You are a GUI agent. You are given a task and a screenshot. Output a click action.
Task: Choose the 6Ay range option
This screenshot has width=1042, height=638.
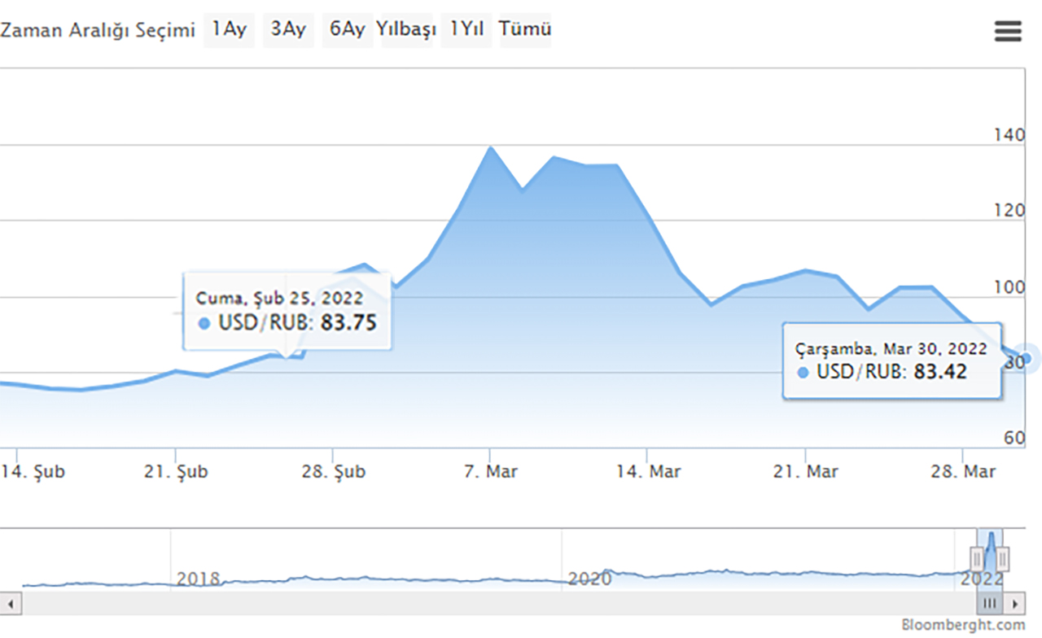click(x=348, y=30)
